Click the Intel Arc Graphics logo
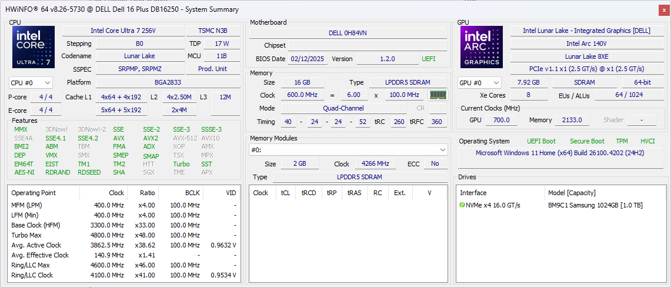 (x=482, y=46)
